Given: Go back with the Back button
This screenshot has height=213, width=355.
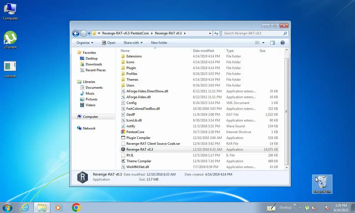Looking at the screenshot, I should tap(76, 34).
